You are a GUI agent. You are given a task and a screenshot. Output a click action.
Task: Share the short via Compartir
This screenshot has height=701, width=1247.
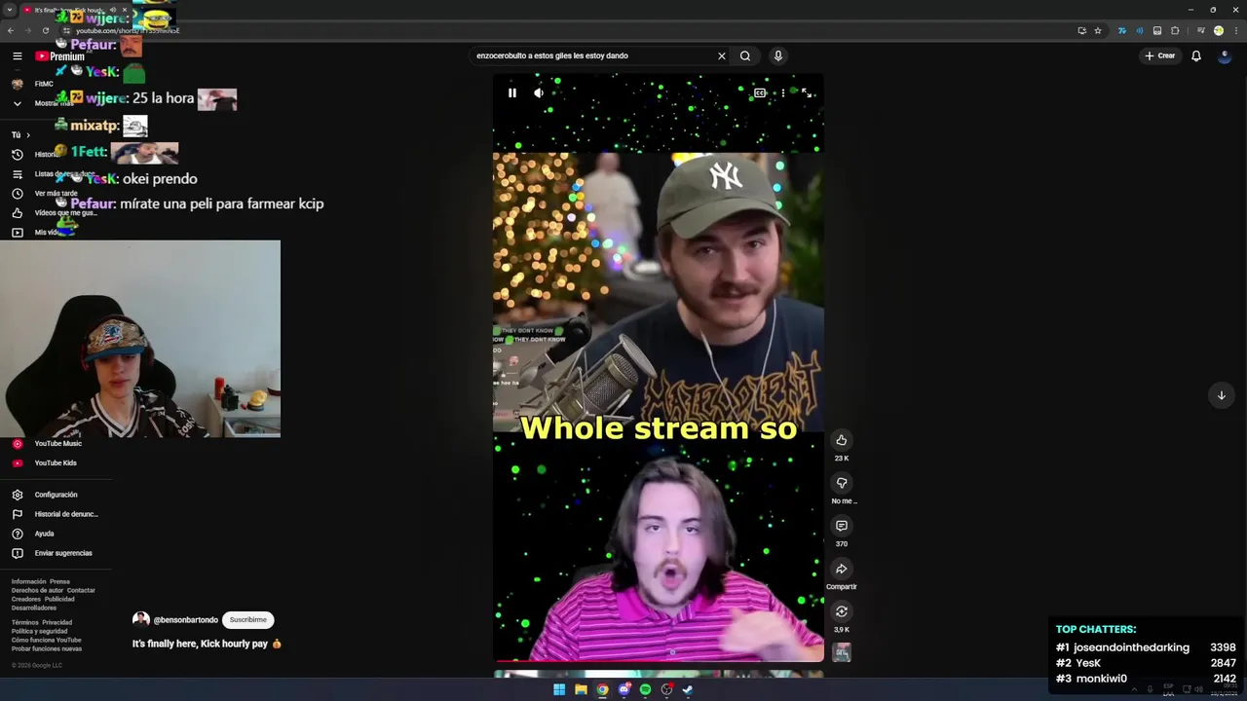coord(842,569)
